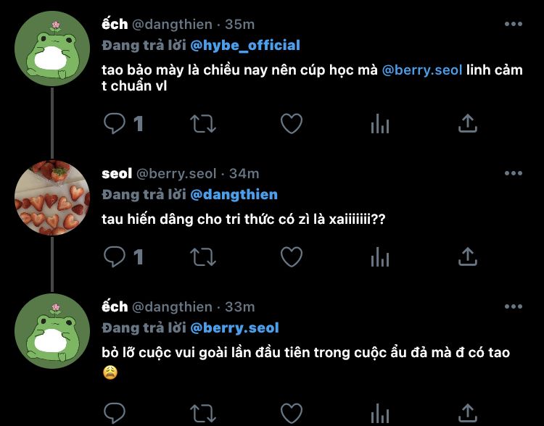544x426 pixels.
Task: Reply to the last tweet by ếch
Action: pyautogui.click(x=115, y=414)
